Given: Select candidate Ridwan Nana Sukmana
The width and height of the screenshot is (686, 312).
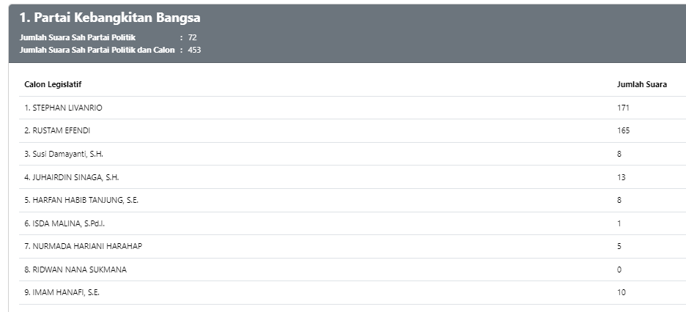Looking at the screenshot, I should pyautogui.click(x=75, y=270).
